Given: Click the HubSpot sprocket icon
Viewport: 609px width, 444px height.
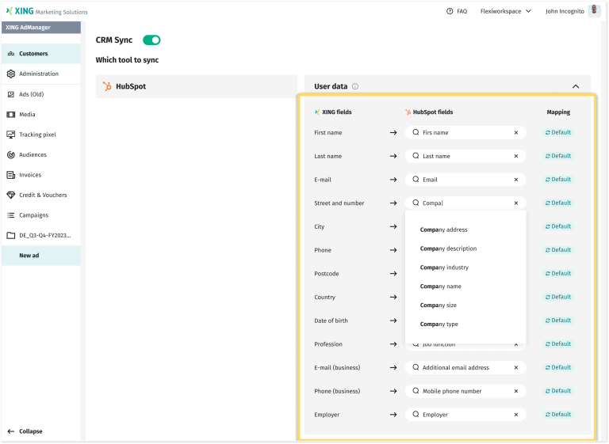Looking at the screenshot, I should click(107, 86).
